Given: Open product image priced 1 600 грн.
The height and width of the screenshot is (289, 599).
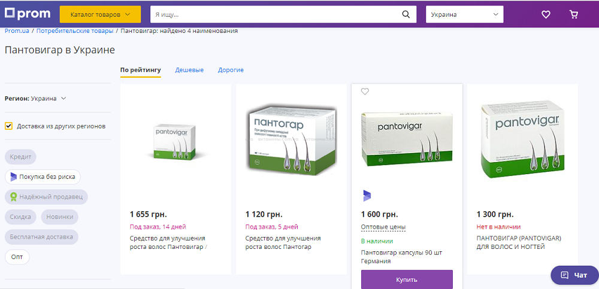Looking at the screenshot, I should pyautogui.click(x=407, y=139).
